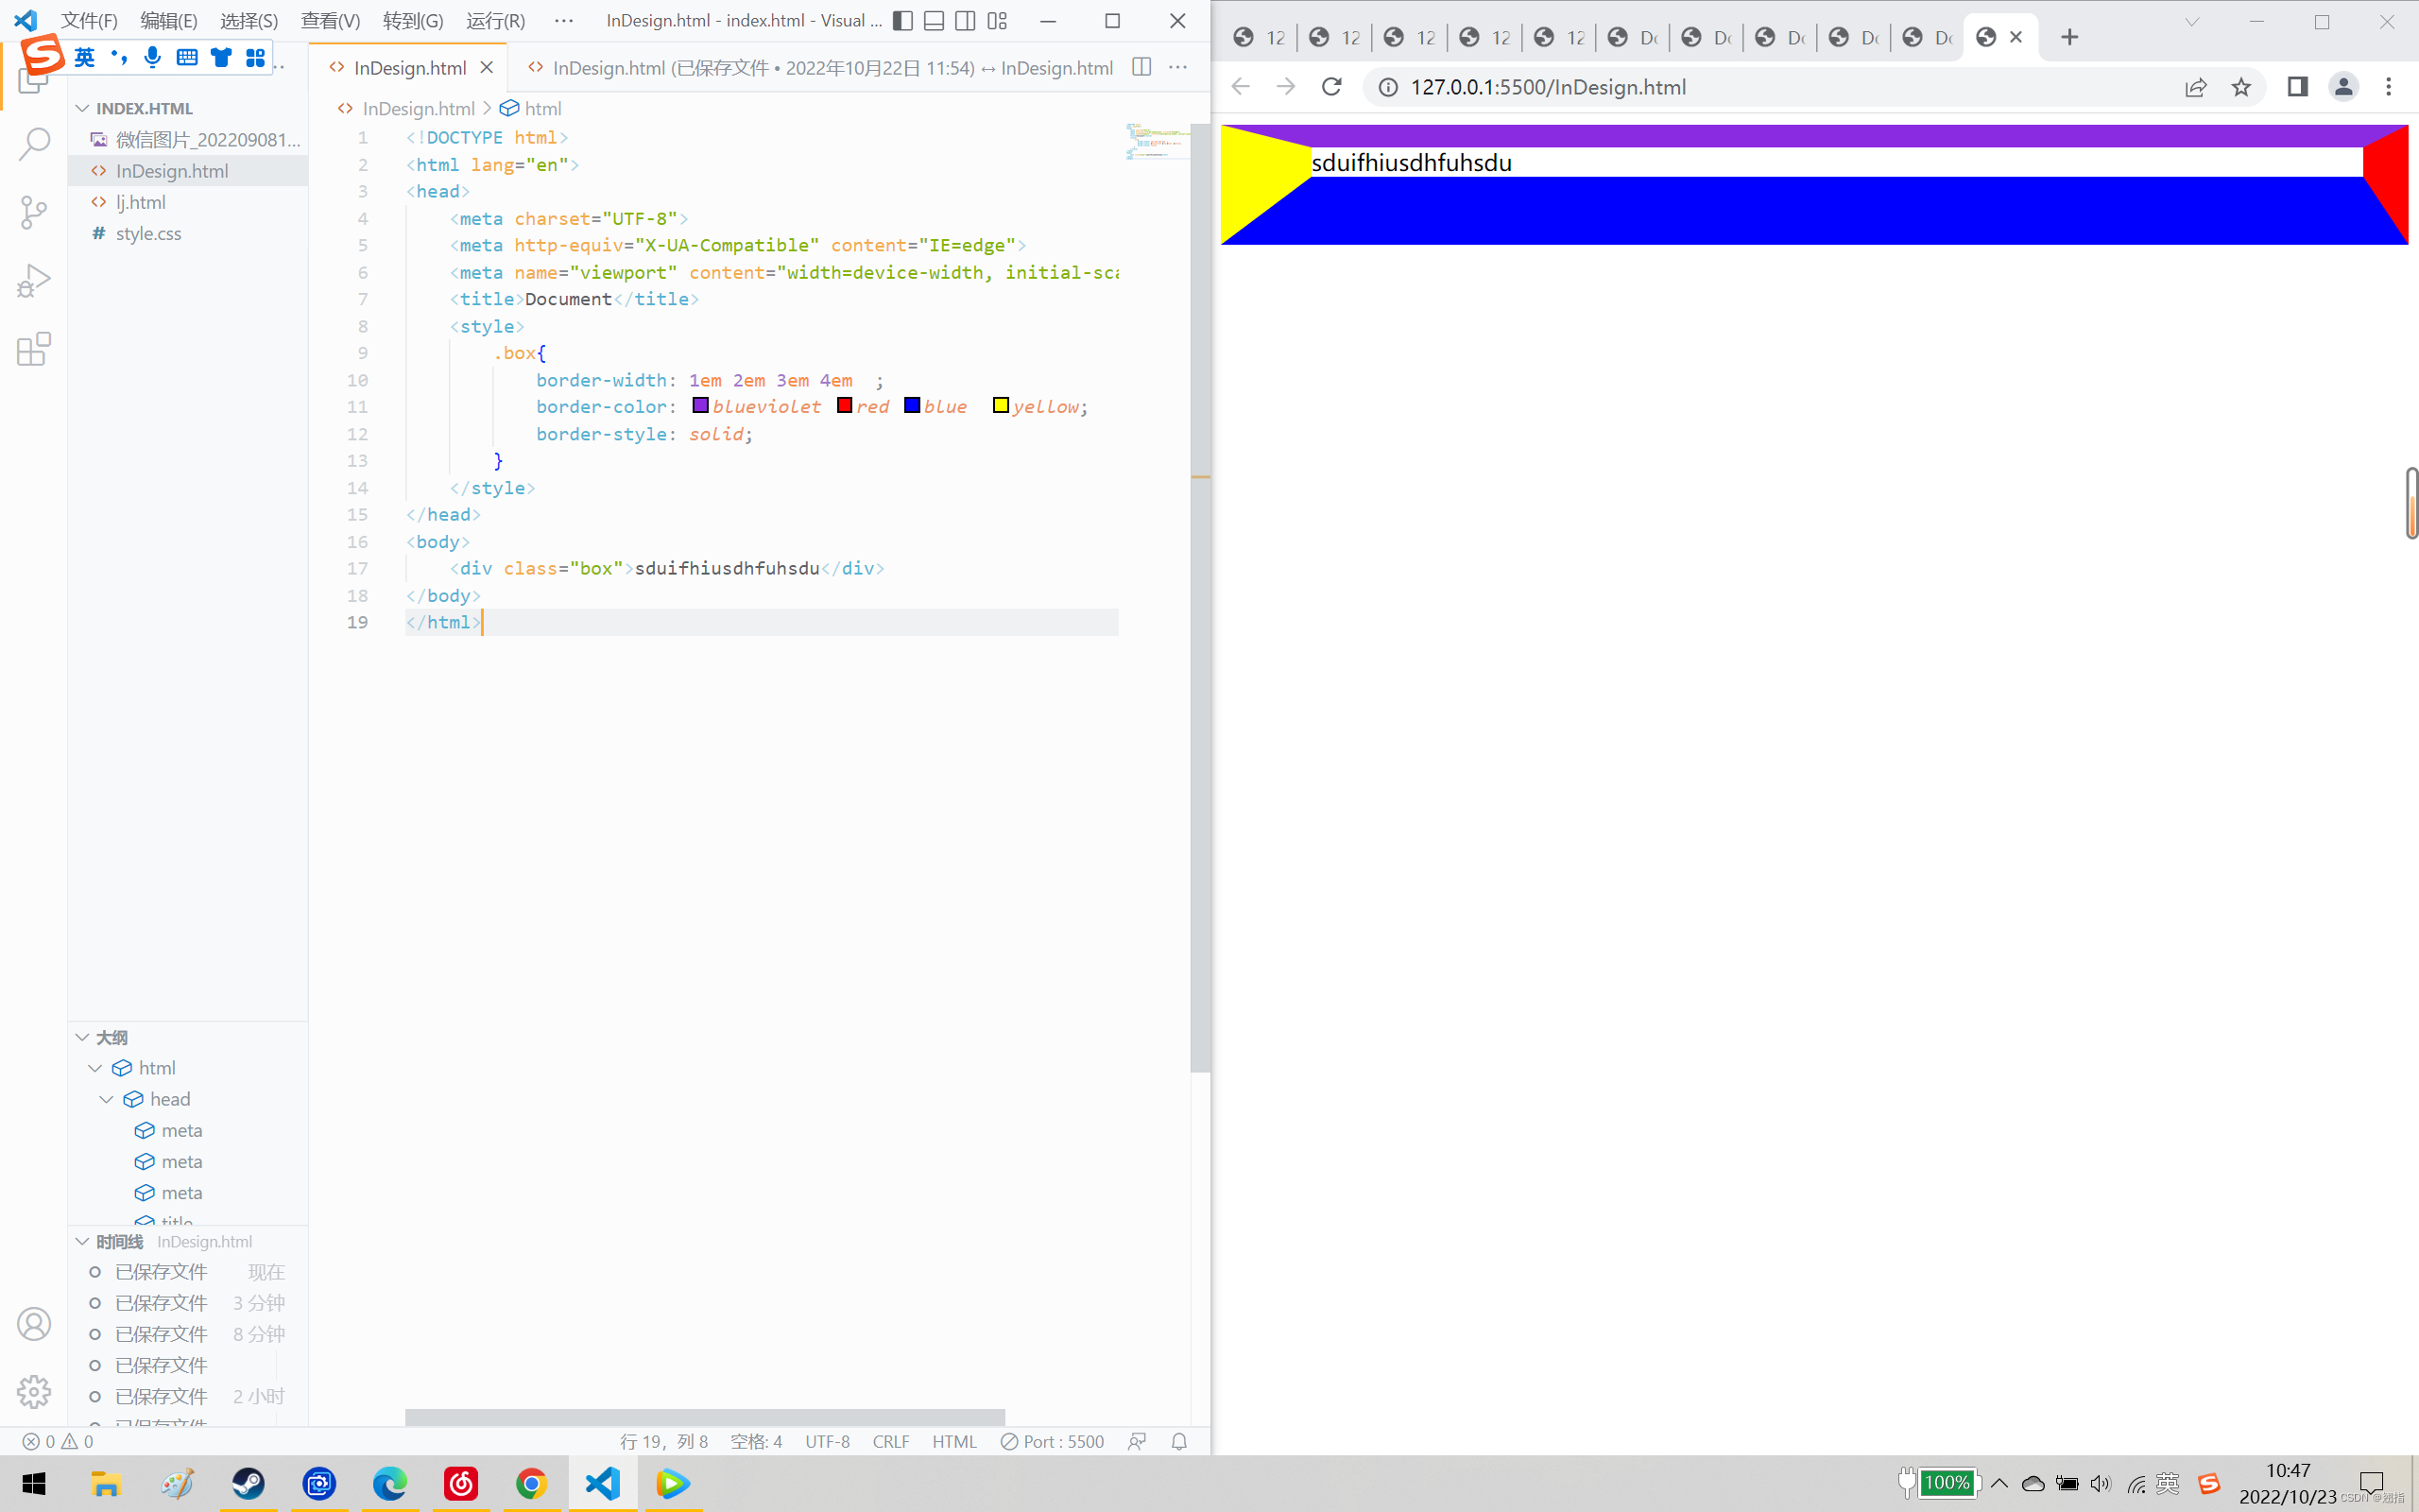
Task: Collapse the 大纲 outline section
Action: point(83,1037)
